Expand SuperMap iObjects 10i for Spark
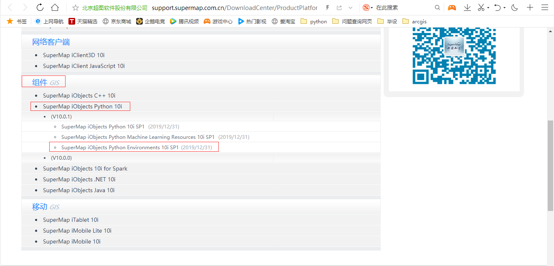Image resolution: width=554 pixels, height=266 pixels. click(x=85, y=168)
